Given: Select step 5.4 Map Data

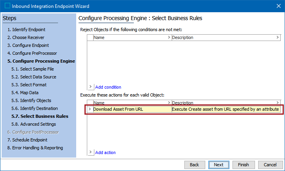Looking at the screenshot, I should 25,93.
